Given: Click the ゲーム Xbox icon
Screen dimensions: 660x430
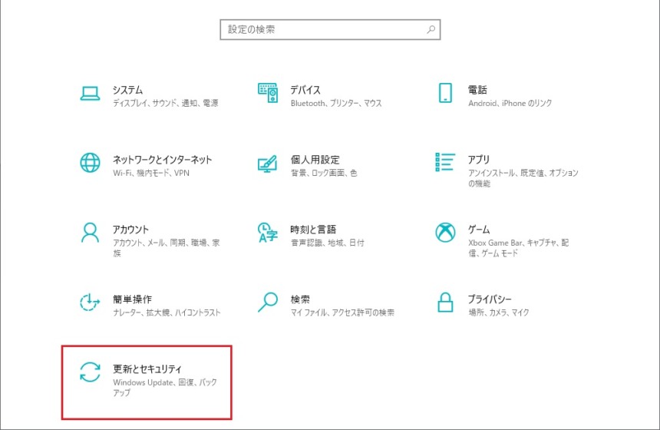Looking at the screenshot, I should pyautogui.click(x=445, y=233).
